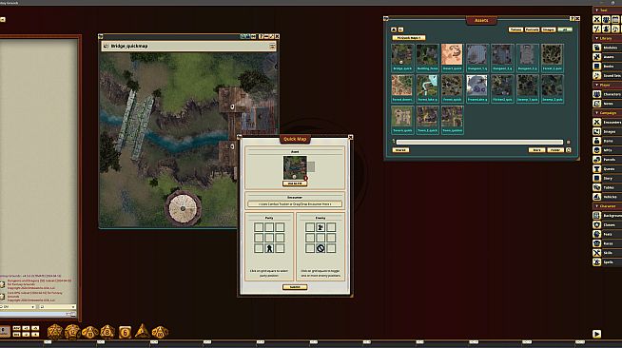
Task: Show All asset types
Action: 565,29
